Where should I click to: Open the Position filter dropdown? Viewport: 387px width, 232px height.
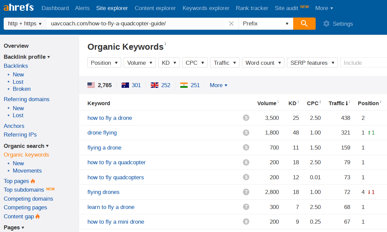[x=104, y=63]
